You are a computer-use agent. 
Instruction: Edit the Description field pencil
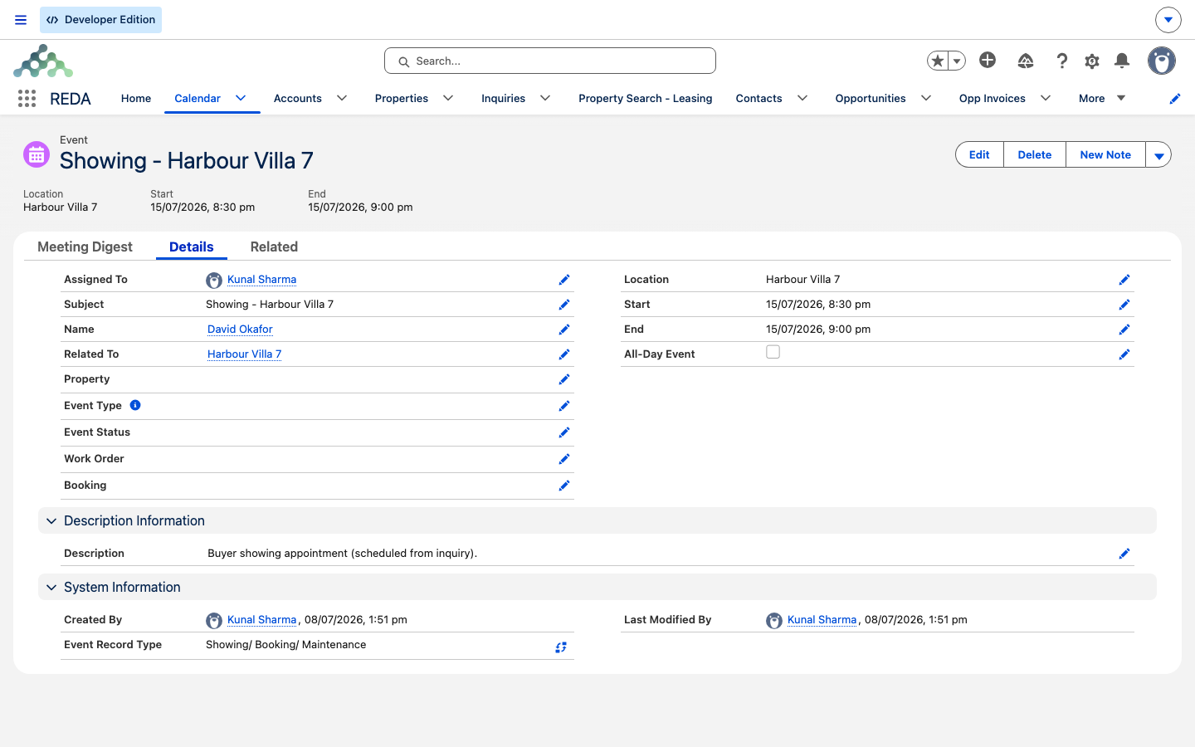click(x=1124, y=554)
